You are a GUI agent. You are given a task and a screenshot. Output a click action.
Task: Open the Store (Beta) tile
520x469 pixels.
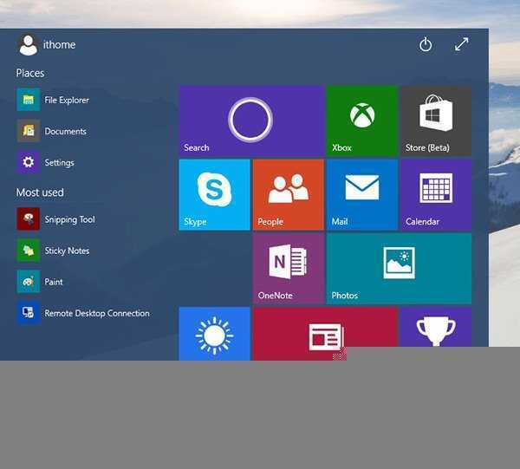coord(436,121)
